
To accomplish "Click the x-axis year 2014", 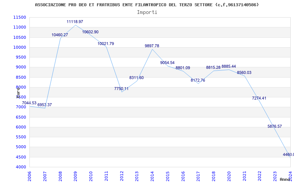I will click(x=152, y=176).
